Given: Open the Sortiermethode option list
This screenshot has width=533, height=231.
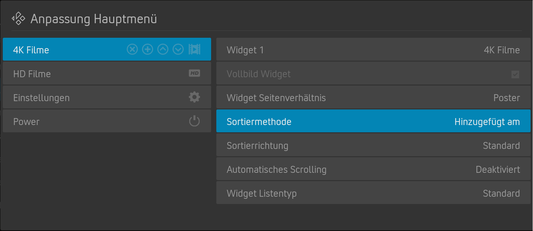Looking at the screenshot, I should pos(373,121).
